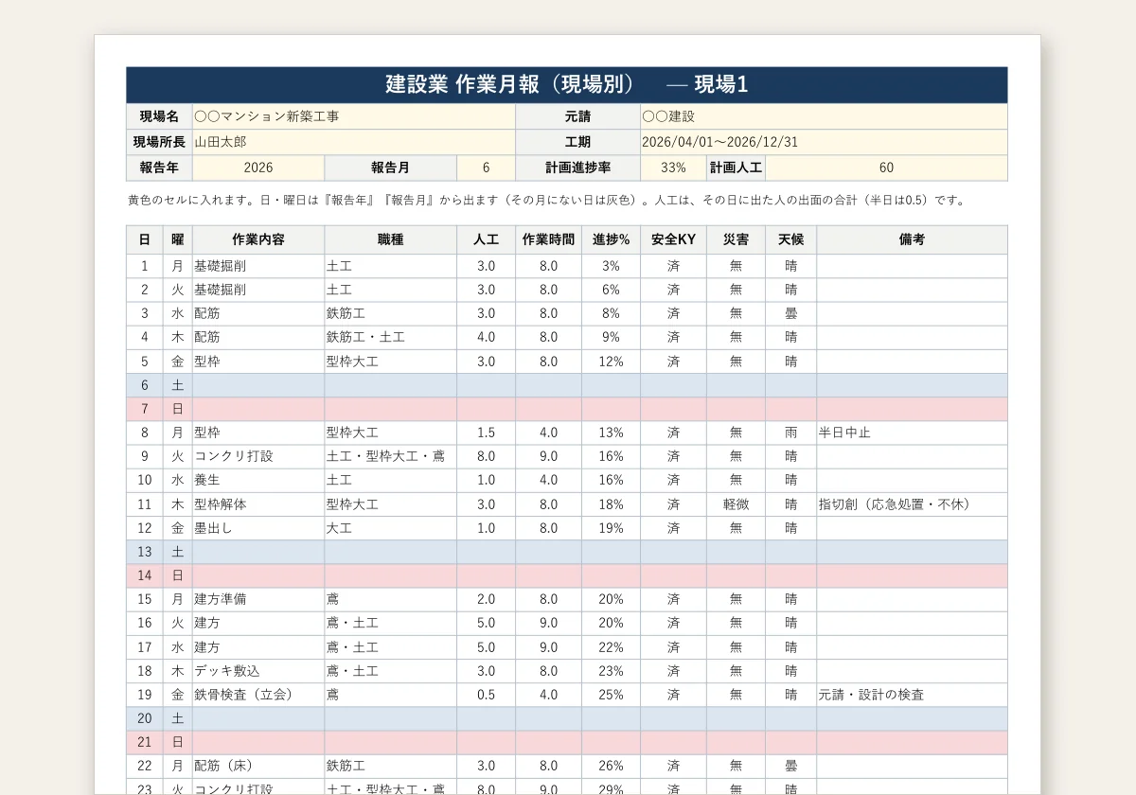Click the 作業内容 column header
The height and width of the screenshot is (795, 1136).
[x=258, y=239]
